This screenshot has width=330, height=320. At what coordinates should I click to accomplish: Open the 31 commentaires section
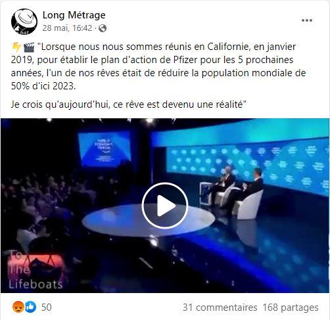click(220, 308)
